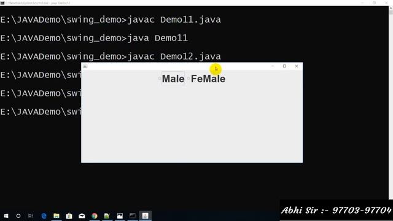This screenshot has height=221, width=393.
Task: Click the 'javac Demo12.java' command line text
Action: pyautogui.click(x=174, y=56)
